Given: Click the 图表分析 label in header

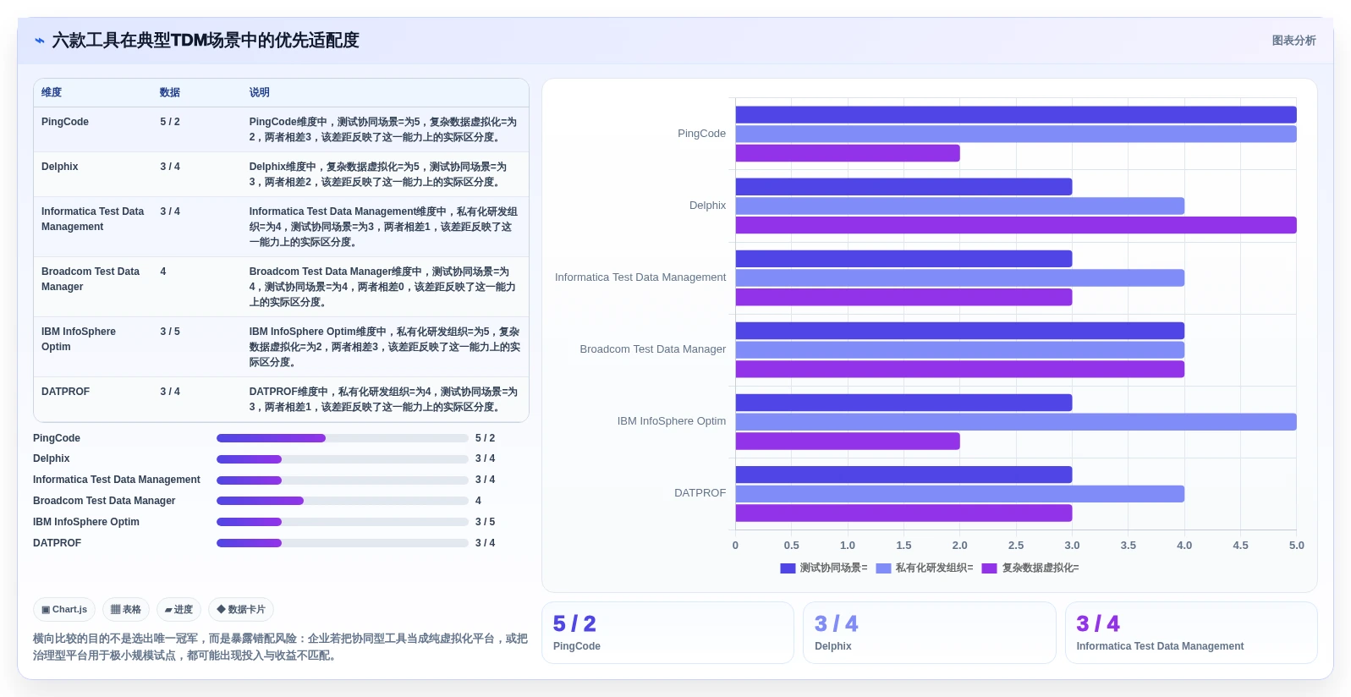Looking at the screenshot, I should [x=1293, y=41].
